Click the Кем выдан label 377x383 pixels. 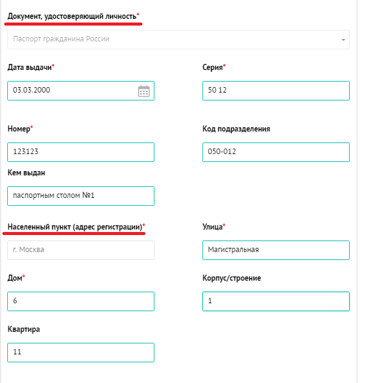[26, 173]
